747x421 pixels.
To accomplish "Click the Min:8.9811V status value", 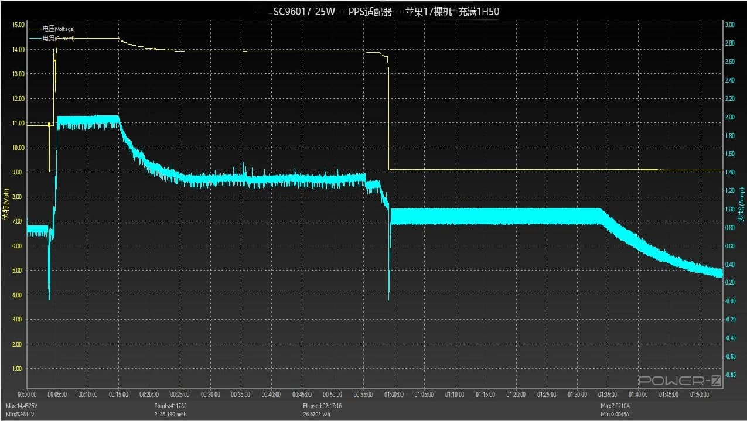I will click(x=21, y=414).
